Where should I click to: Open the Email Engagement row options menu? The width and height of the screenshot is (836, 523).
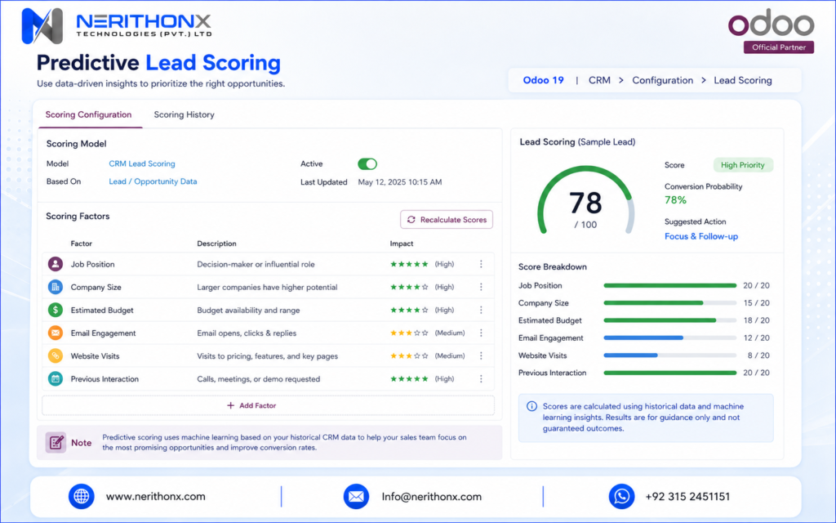(481, 333)
